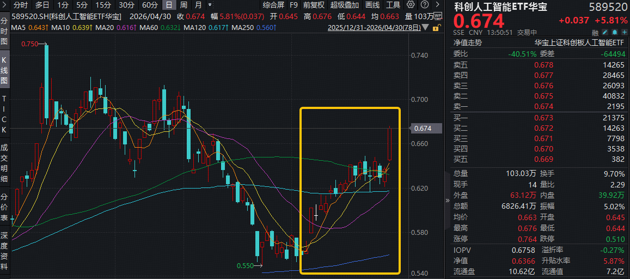
Task: Open the 工具 tools menu
Action: click(393, 5)
